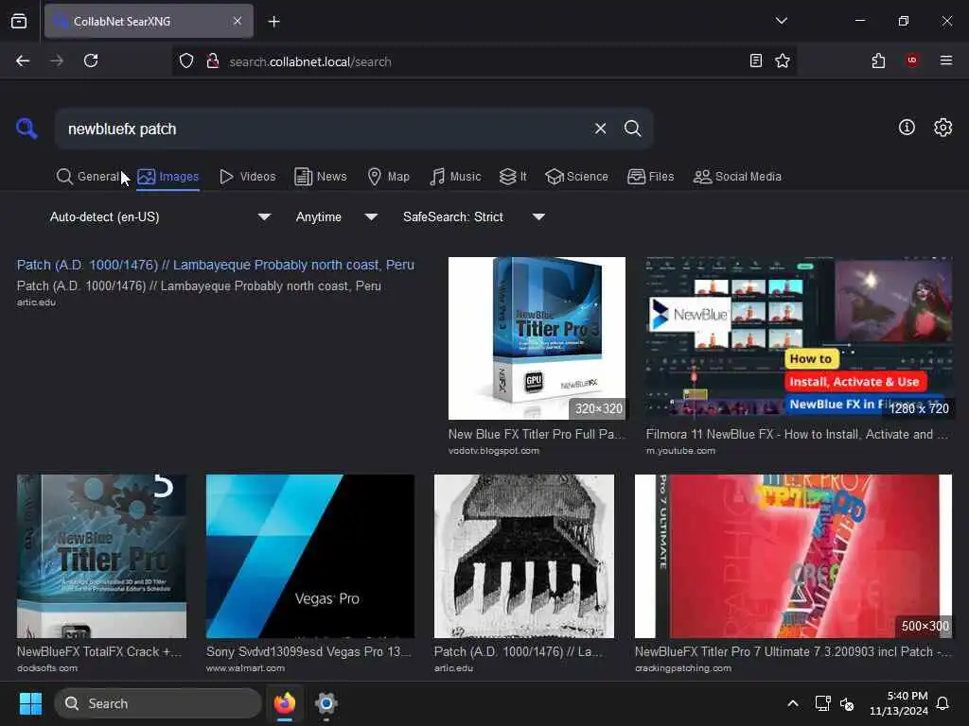The width and height of the screenshot is (969, 726).
Task: Open the list all tabs chevron
Action: coord(781,21)
